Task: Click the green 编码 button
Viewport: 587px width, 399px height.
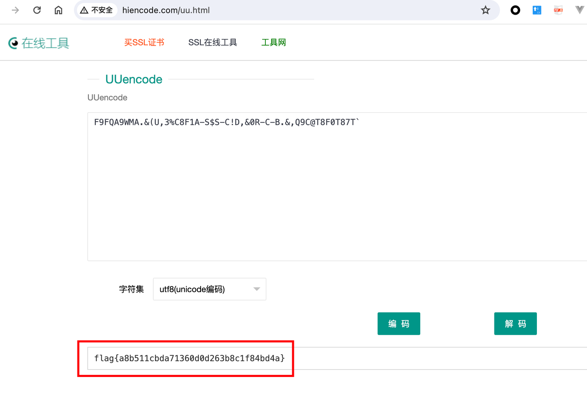Action: (399, 323)
